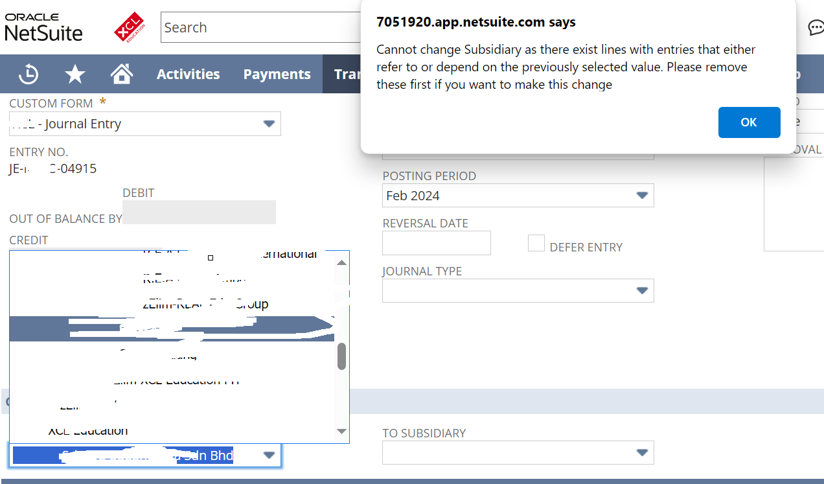The image size is (824, 484).
Task: Click the Journal Type dropdown arrow icon
Action: point(642,290)
